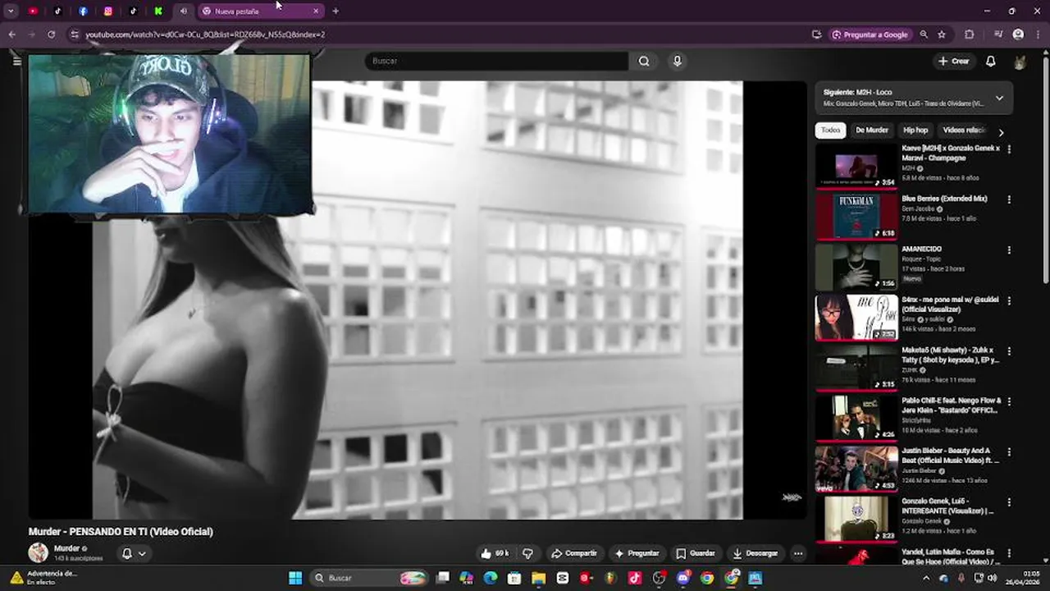Click the Descargar download button
The image size is (1050, 591).
755,553
